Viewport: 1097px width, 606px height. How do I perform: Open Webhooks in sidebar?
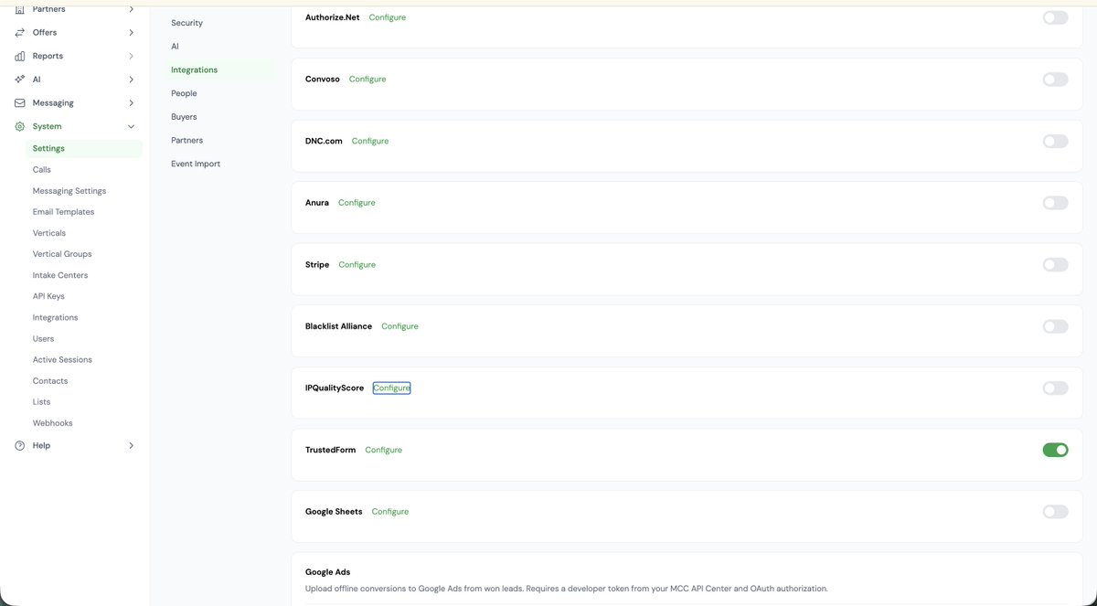click(53, 423)
